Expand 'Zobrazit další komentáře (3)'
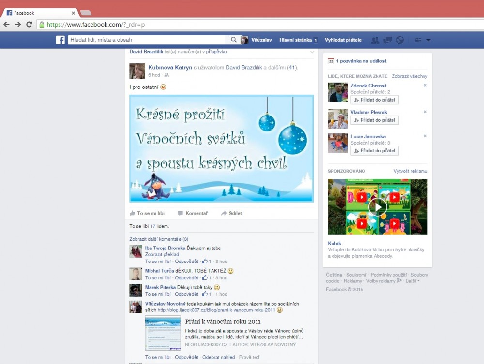This screenshot has height=364, width=484. click(159, 239)
